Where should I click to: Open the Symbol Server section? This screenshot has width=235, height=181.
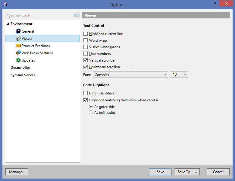tap(23, 75)
